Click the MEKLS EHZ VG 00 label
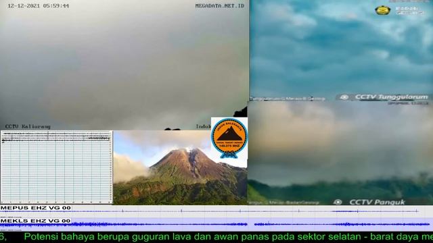 point(35,221)
